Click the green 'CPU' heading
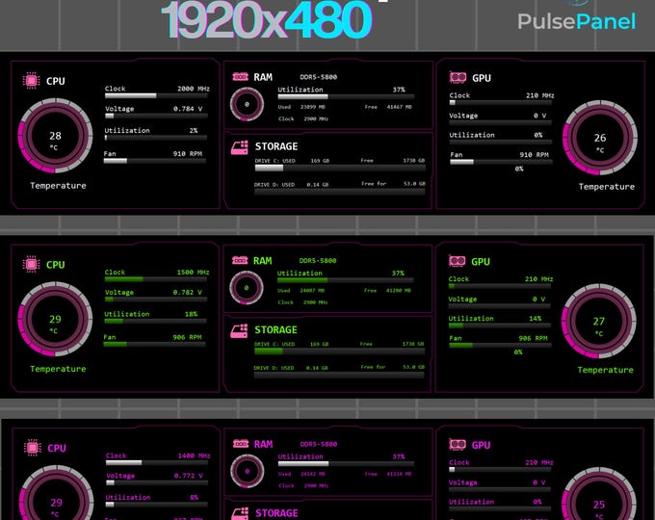 [x=56, y=265]
